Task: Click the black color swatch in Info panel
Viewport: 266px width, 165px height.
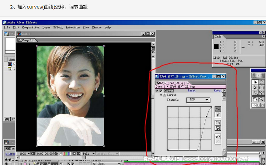Action: pos(216,47)
